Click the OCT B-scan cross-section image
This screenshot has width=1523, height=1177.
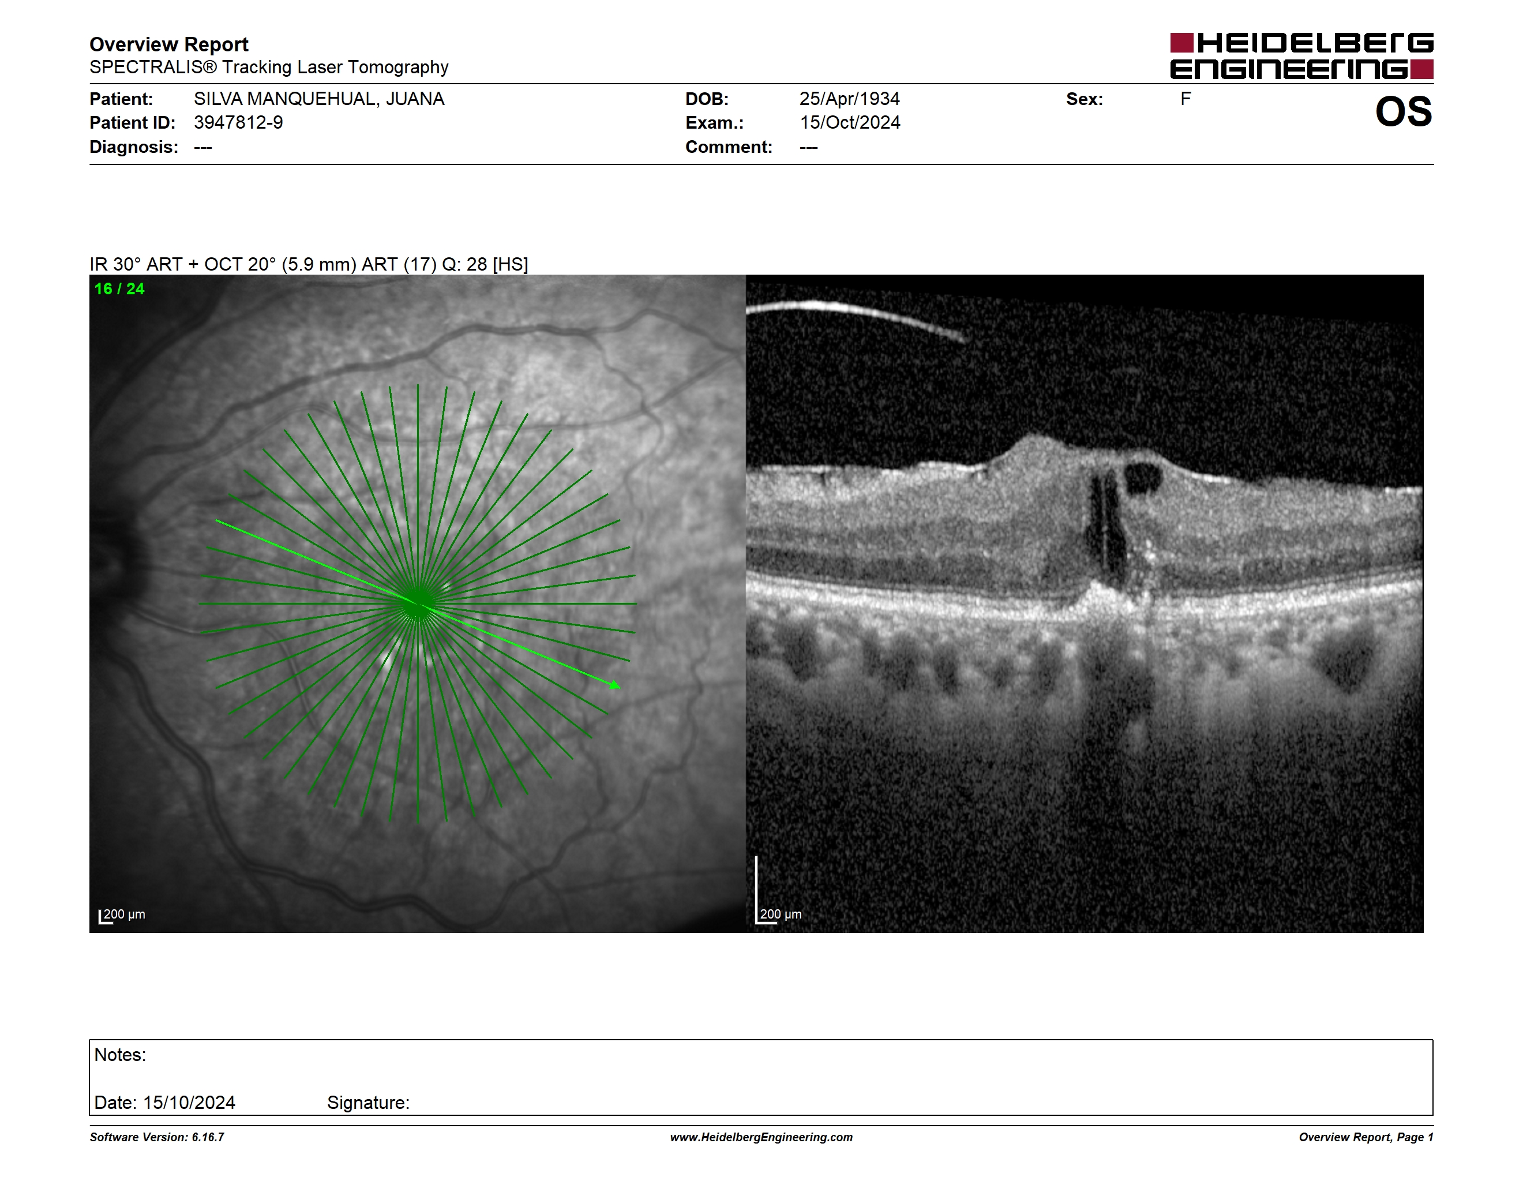1085,604
